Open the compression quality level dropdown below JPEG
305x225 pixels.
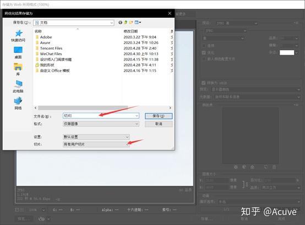coord(224,38)
